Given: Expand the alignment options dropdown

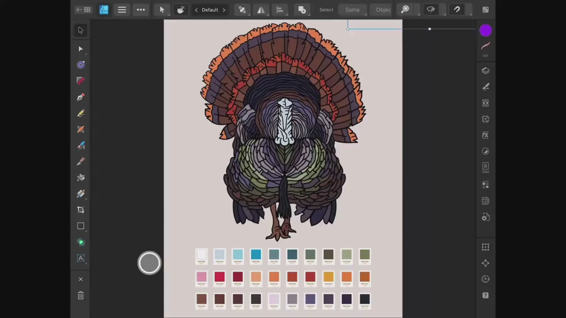Looking at the screenshot, I should click(279, 10).
